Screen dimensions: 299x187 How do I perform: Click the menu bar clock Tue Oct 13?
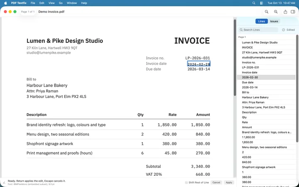[281, 3]
